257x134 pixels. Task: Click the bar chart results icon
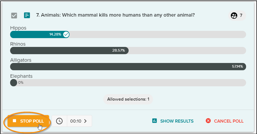(154, 121)
